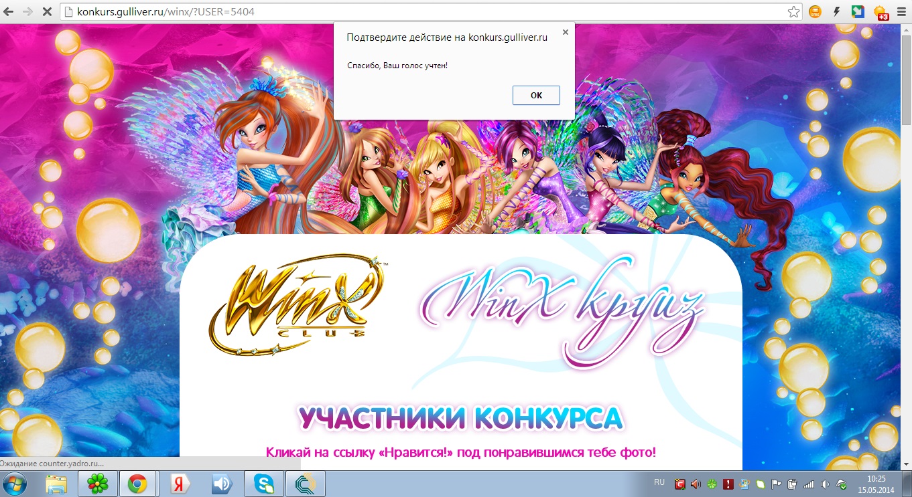Open the Chrome hamburger menu
Viewport: 912px width, 497px height.
coord(901,12)
